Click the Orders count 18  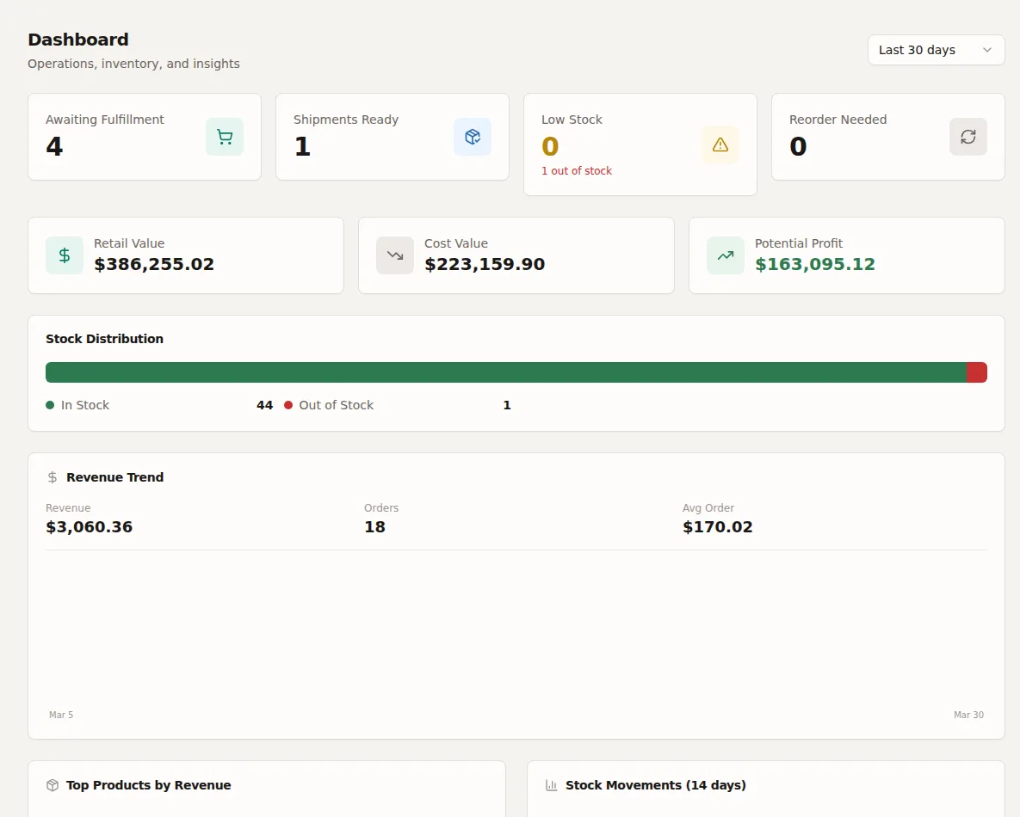374,526
